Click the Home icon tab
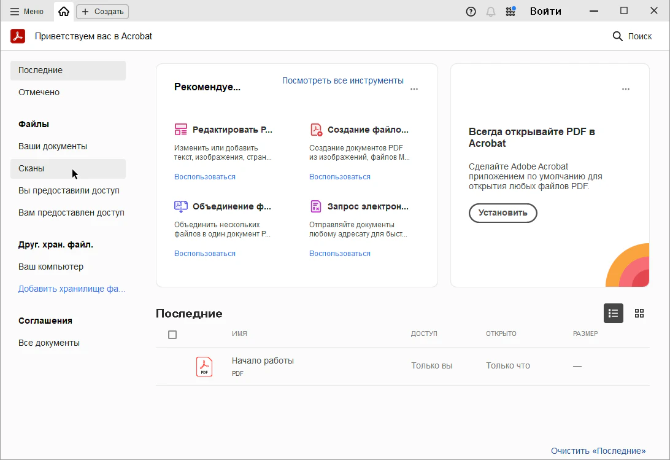 click(x=64, y=11)
